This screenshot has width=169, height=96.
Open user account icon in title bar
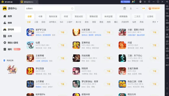tap(140, 2)
